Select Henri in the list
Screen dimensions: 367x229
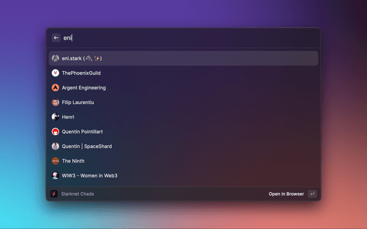pyautogui.click(x=183, y=117)
